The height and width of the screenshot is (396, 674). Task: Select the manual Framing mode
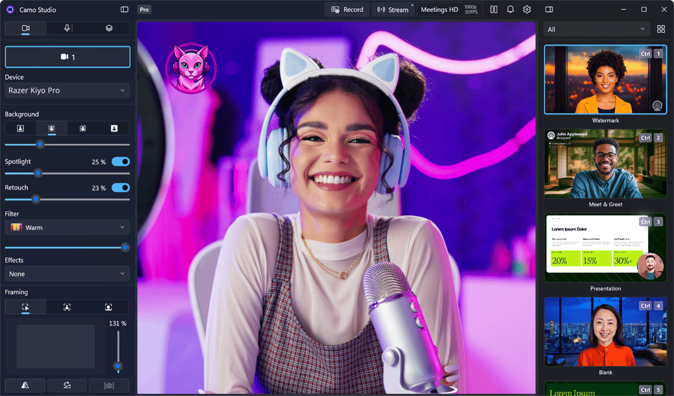[x=25, y=307]
